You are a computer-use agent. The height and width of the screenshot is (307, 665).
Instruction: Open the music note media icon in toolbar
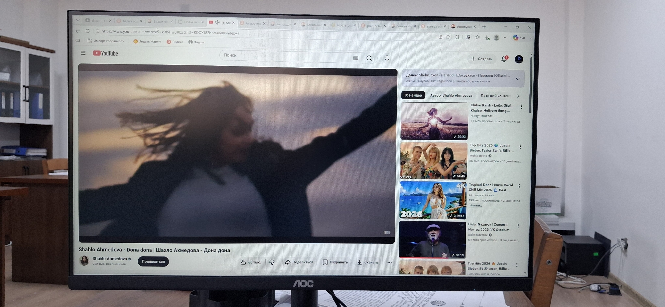pos(468,37)
